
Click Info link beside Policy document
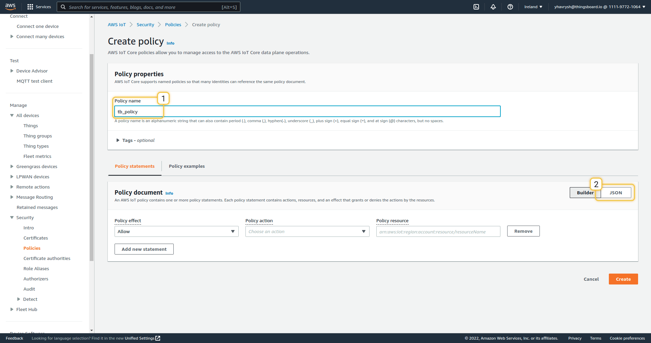point(169,193)
